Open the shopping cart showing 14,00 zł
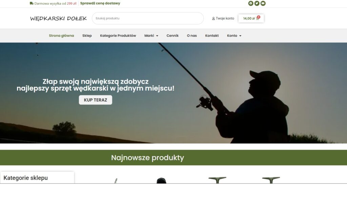The width and height of the screenshot is (347, 212). [251, 18]
